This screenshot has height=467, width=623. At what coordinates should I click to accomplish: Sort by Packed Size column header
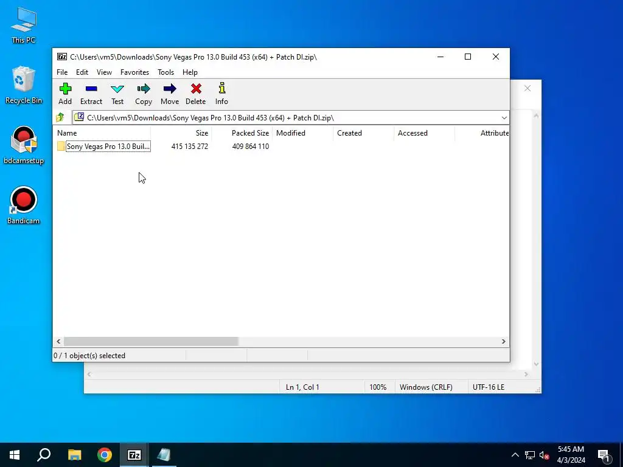tap(242, 133)
